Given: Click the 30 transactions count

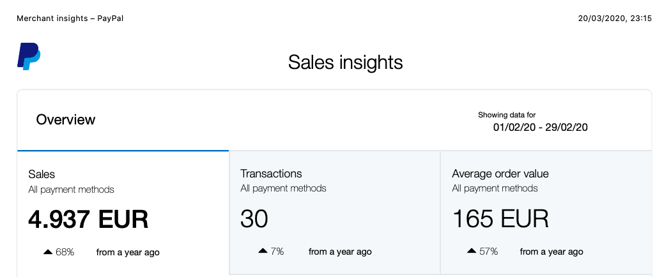Looking at the screenshot, I should (x=254, y=220).
